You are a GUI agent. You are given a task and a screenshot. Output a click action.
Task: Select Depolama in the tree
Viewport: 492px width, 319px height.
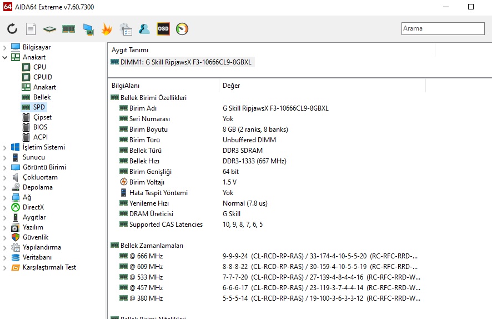coord(38,187)
